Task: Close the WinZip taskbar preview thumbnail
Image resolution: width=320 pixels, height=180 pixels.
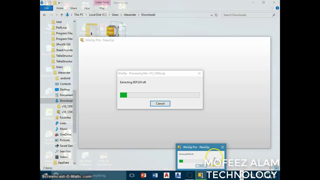Action: tap(222, 147)
